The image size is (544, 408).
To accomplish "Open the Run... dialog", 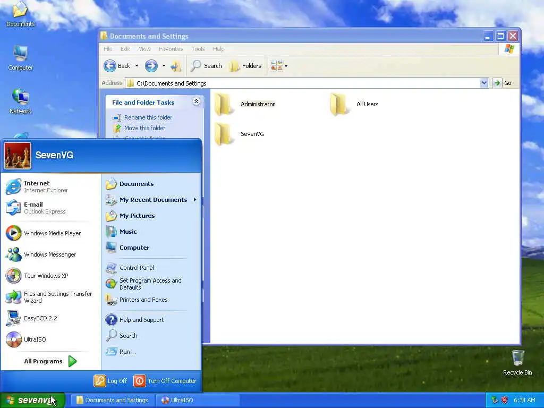I will pos(151,352).
